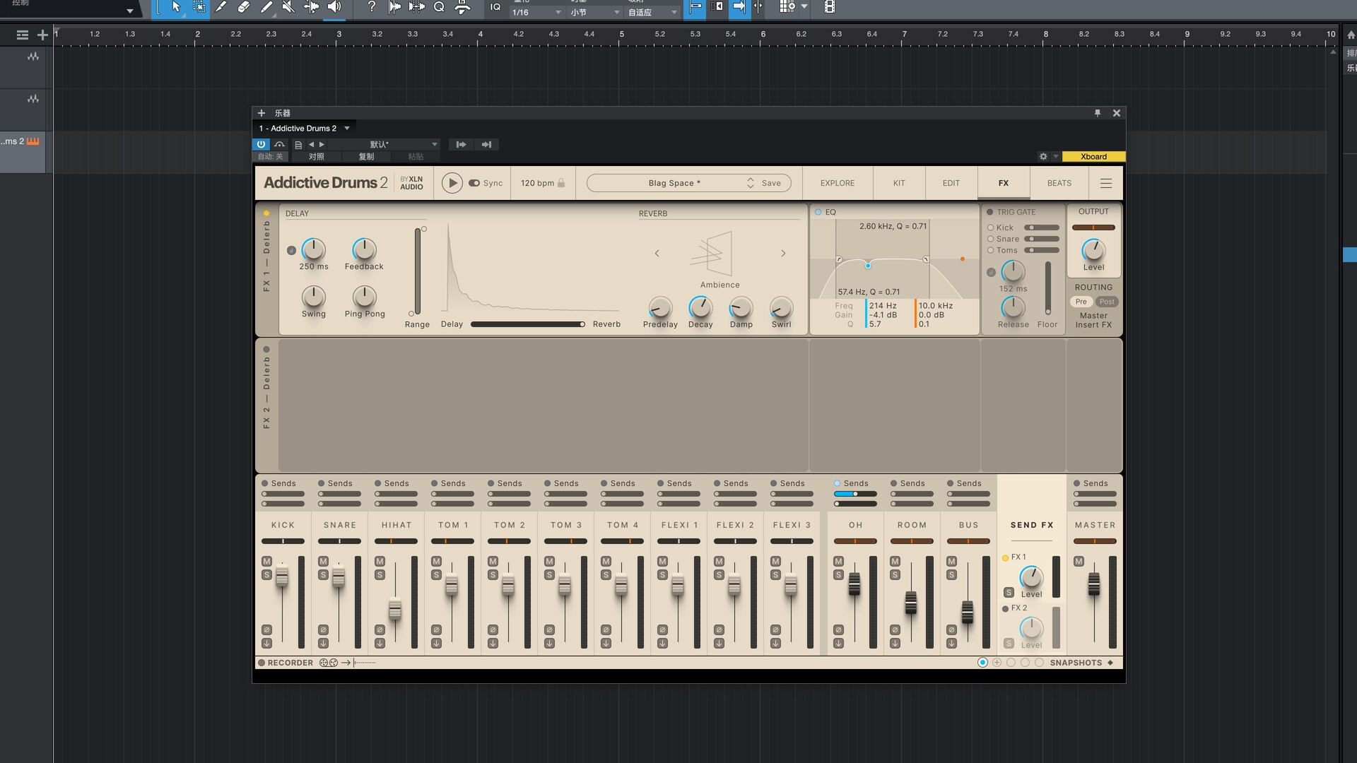Switch to the EDIT tab

[x=951, y=183]
